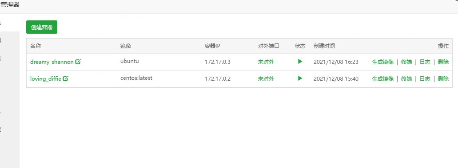
Task: Open loving_diffie container name link
Action: pos(46,79)
